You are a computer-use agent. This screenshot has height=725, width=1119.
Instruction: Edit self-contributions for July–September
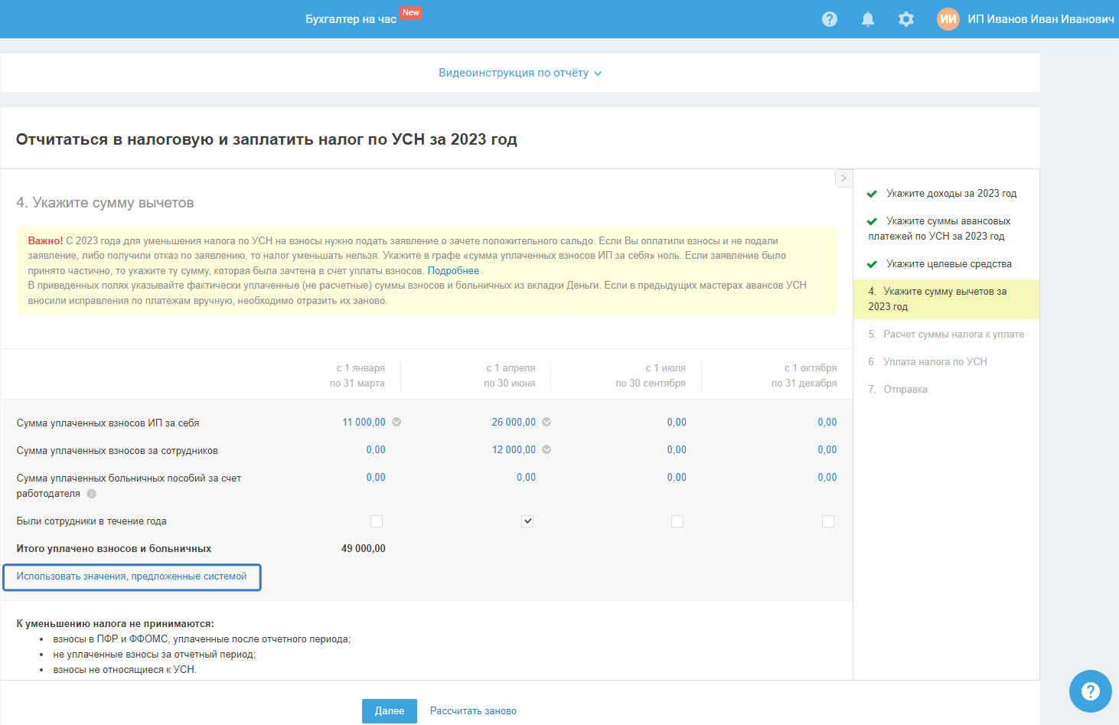click(677, 423)
